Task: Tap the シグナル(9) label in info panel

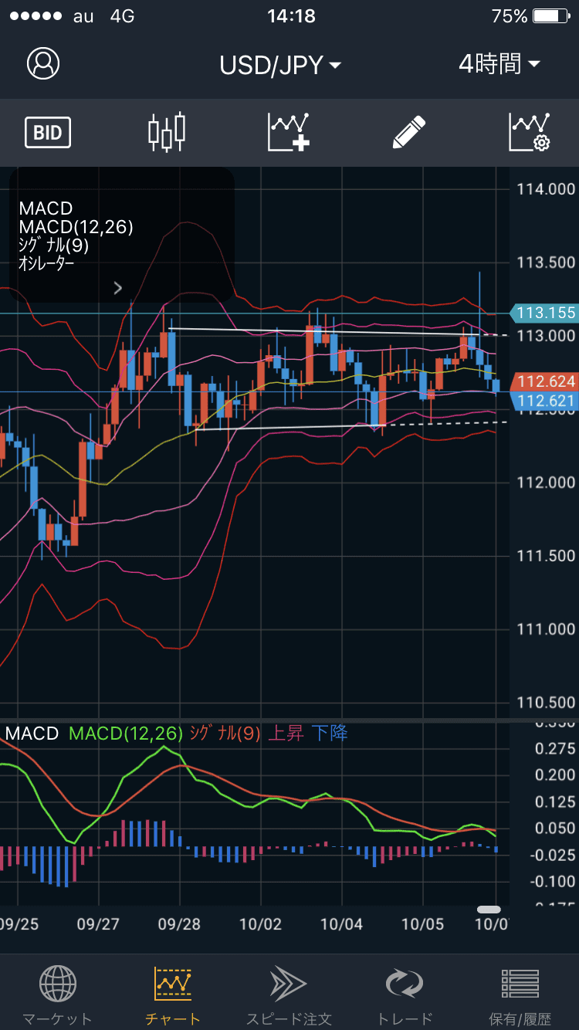Action: 54,246
